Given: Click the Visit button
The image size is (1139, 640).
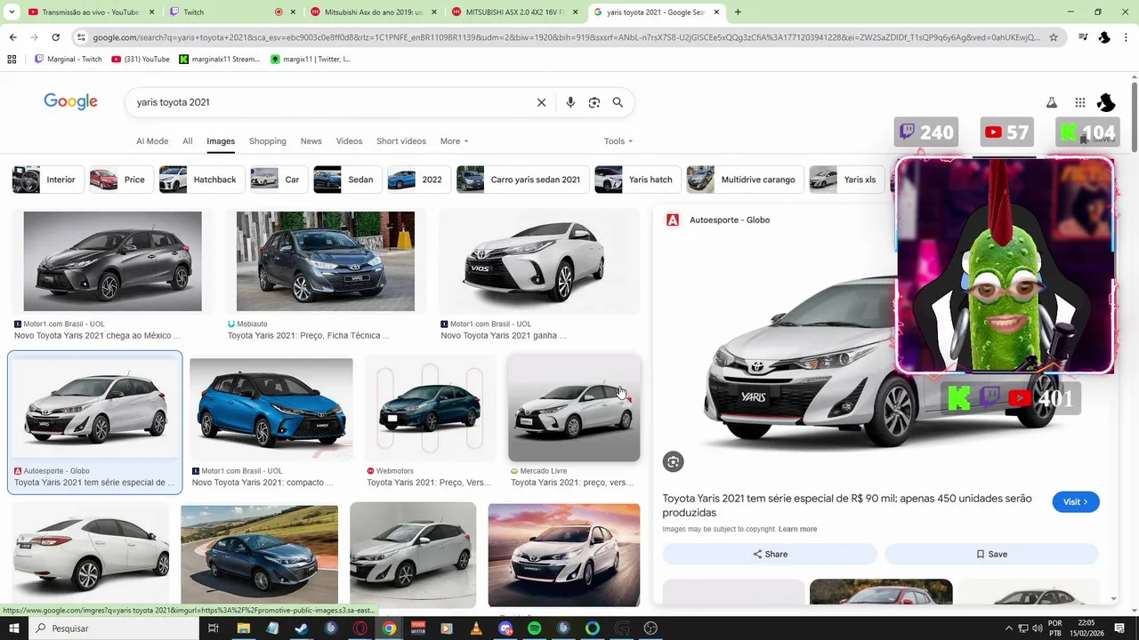Looking at the screenshot, I should pyautogui.click(x=1076, y=502).
